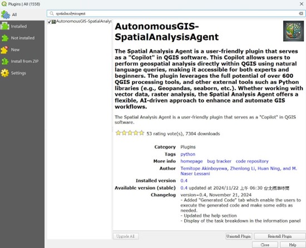The width and height of the screenshot is (306, 248).
Task: Open the Installed plugins tab
Action: click(22, 26)
